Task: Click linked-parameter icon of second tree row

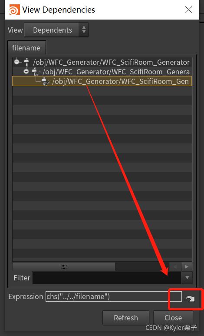Action: click(x=36, y=72)
